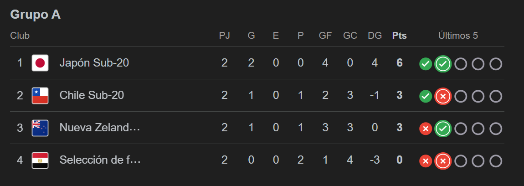Screen dimensions: 524x186
Task: Click Japan's most recent win checkmark
Action: click(443, 64)
